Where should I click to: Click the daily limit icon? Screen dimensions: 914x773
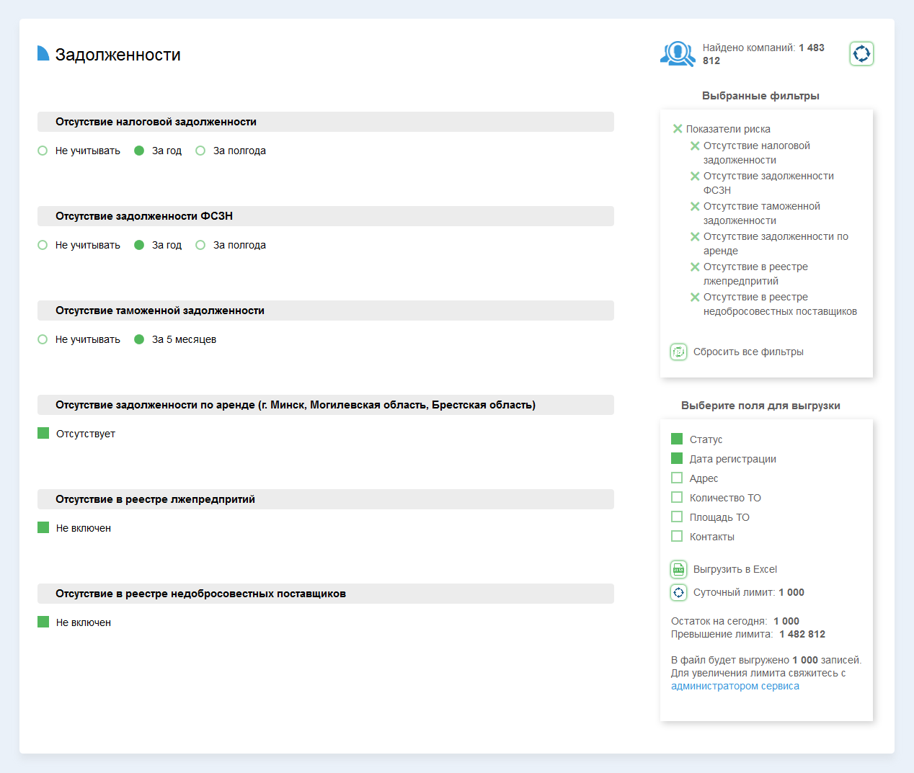click(x=678, y=593)
